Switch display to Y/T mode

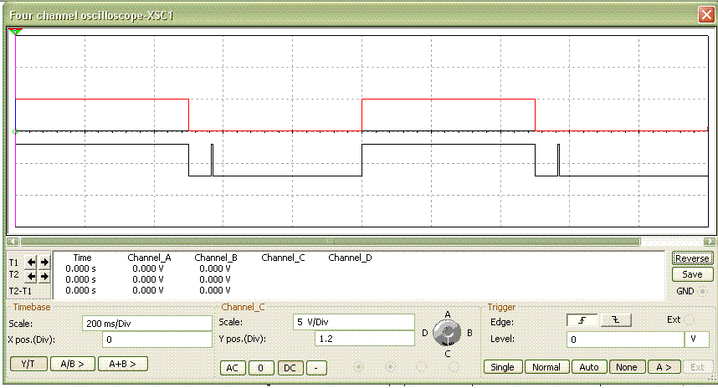(28, 365)
